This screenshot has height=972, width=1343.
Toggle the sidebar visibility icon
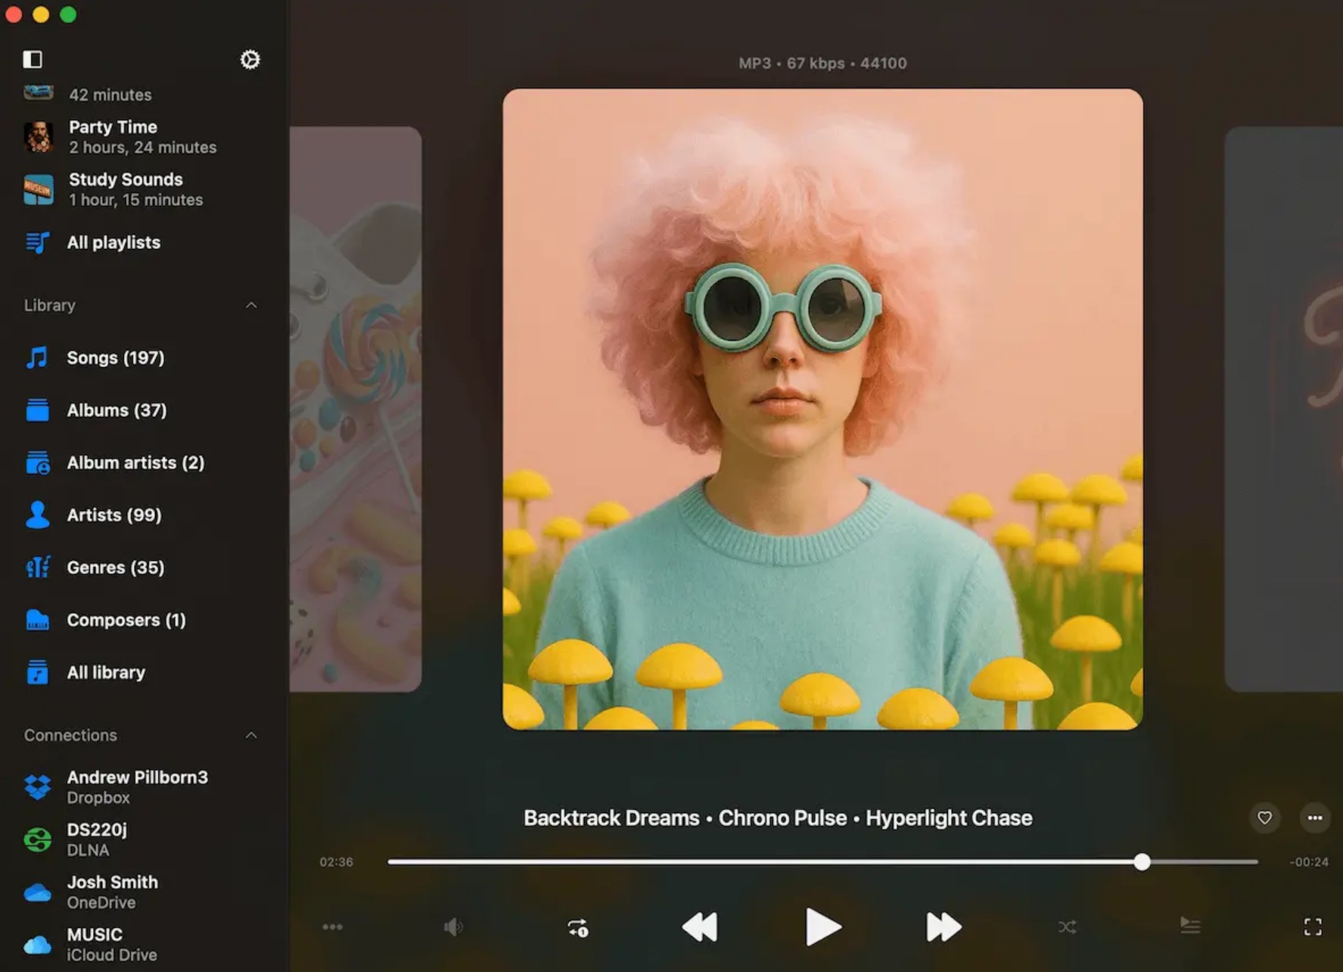33,59
